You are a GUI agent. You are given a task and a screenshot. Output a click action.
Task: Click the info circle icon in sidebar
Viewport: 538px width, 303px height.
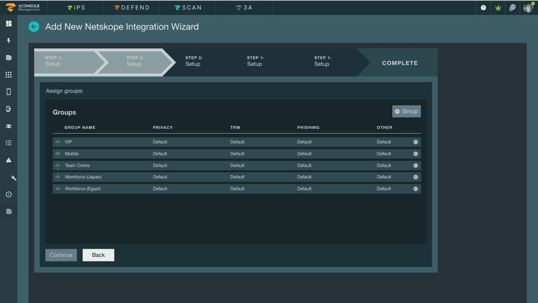(x=8, y=194)
